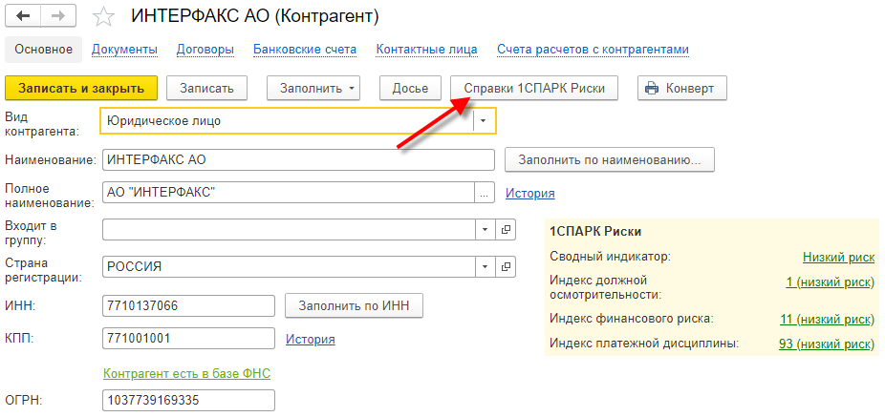
Task: Click the Сводный индикатор label
Action: 610,257
